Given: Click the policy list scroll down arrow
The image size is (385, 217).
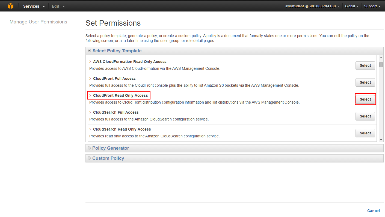Looking at the screenshot, I should pos(381,140).
